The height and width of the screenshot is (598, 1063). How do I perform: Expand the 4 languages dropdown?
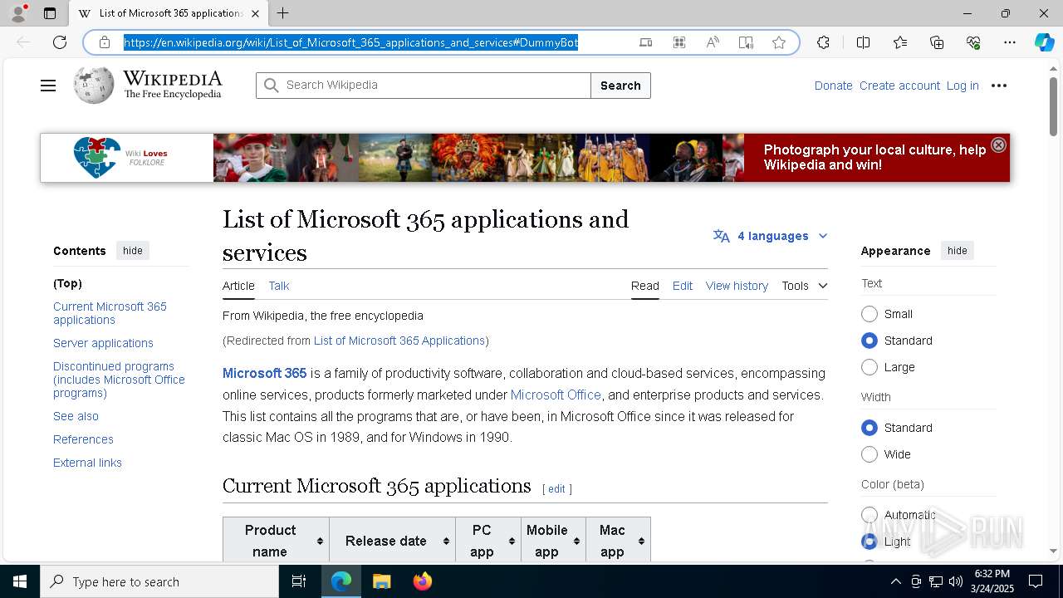(x=771, y=236)
